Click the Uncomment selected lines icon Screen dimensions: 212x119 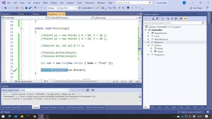123,8
